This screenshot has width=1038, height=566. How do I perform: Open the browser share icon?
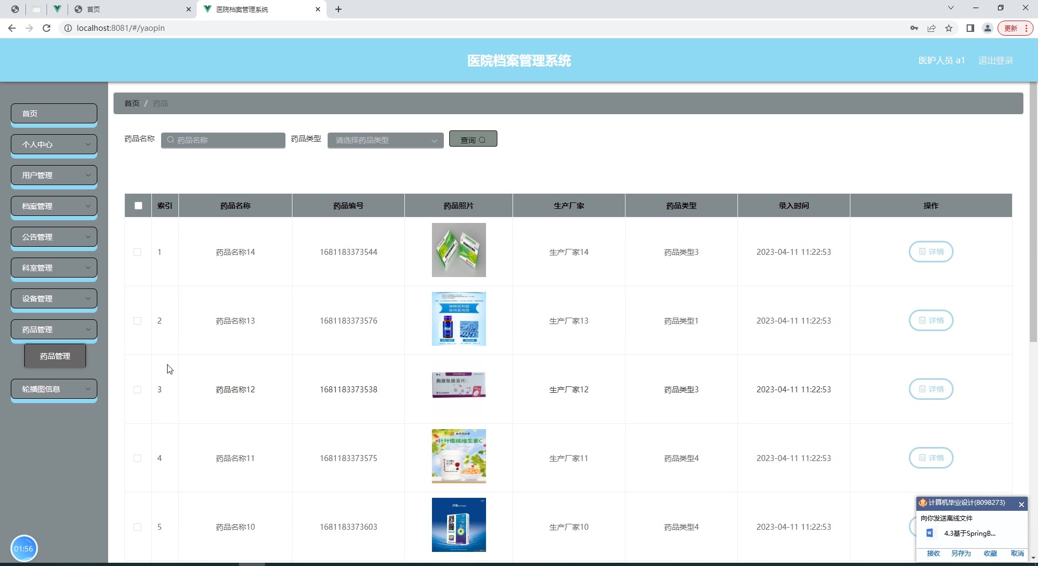[x=931, y=28]
